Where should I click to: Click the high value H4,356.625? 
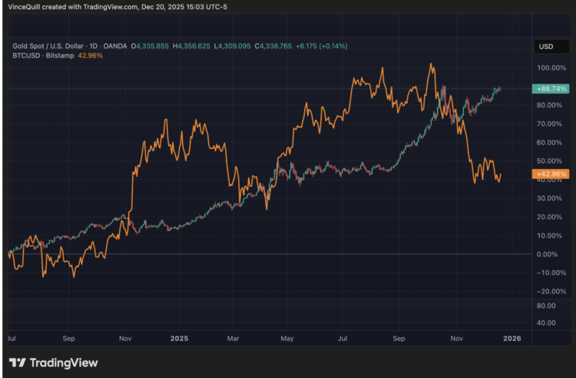pos(191,46)
